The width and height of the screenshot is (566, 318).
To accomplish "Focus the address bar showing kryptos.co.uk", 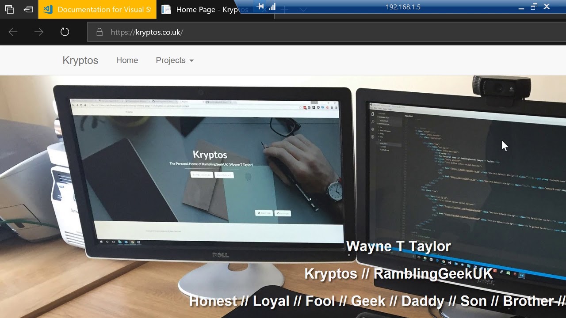I will pyautogui.click(x=326, y=32).
